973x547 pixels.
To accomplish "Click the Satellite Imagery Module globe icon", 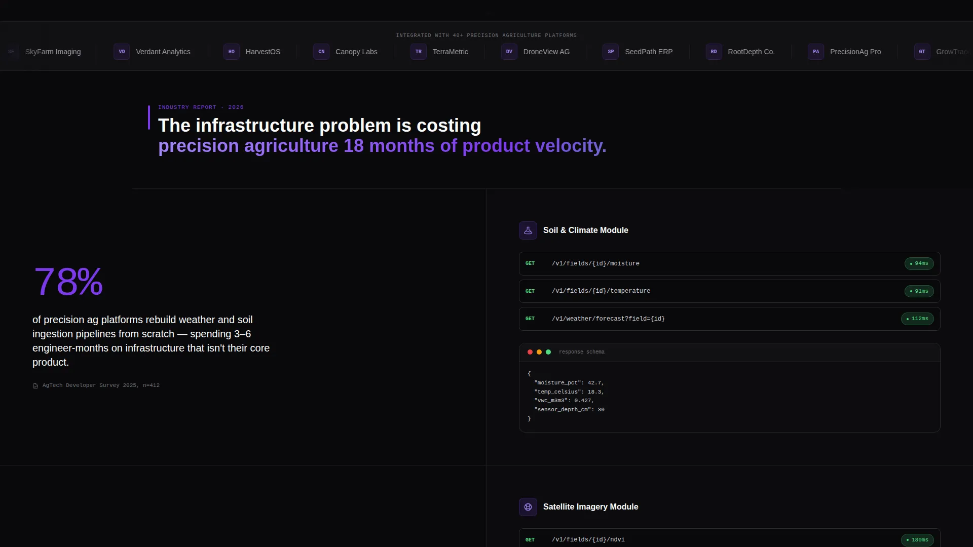I will point(528,507).
